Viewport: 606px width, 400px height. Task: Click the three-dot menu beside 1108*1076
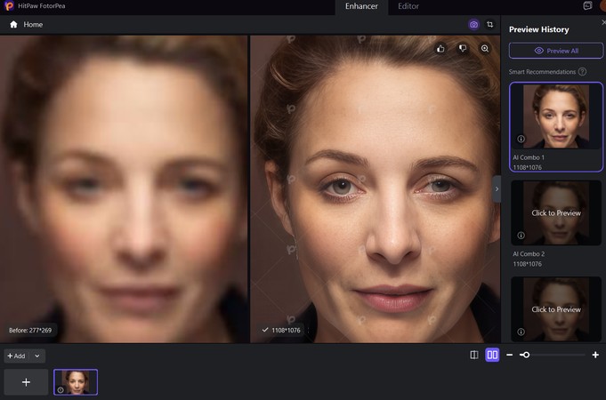pos(308,330)
